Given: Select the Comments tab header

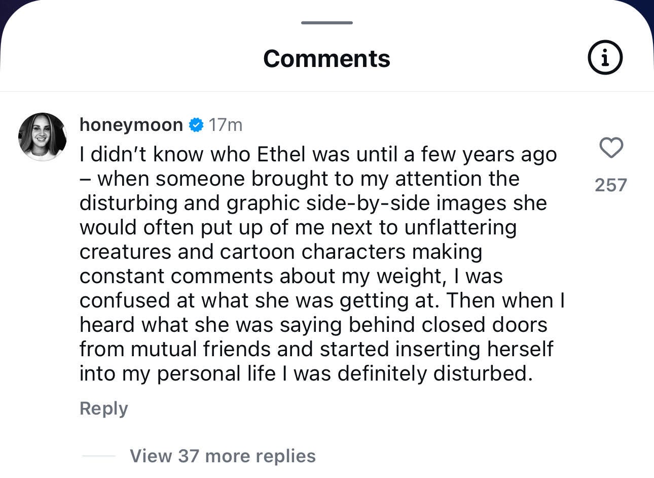Looking at the screenshot, I should pos(326,58).
